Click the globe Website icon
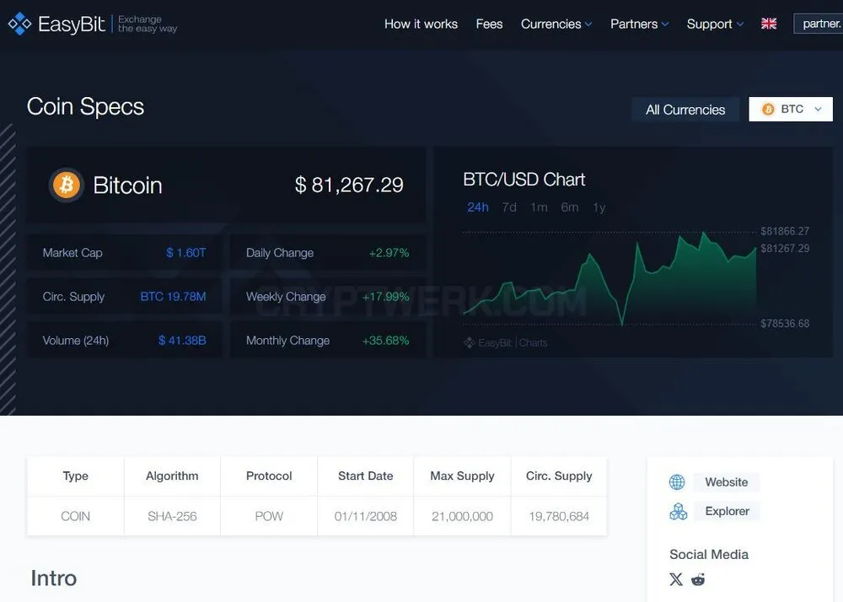This screenshot has height=602, width=843. click(x=677, y=482)
